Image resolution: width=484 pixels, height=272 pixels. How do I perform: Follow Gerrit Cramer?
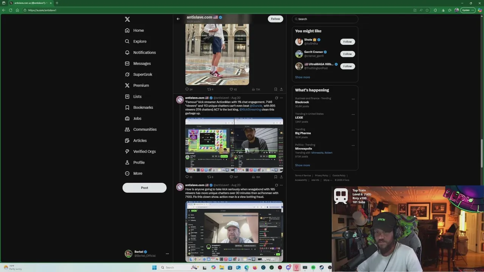tap(347, 54)
